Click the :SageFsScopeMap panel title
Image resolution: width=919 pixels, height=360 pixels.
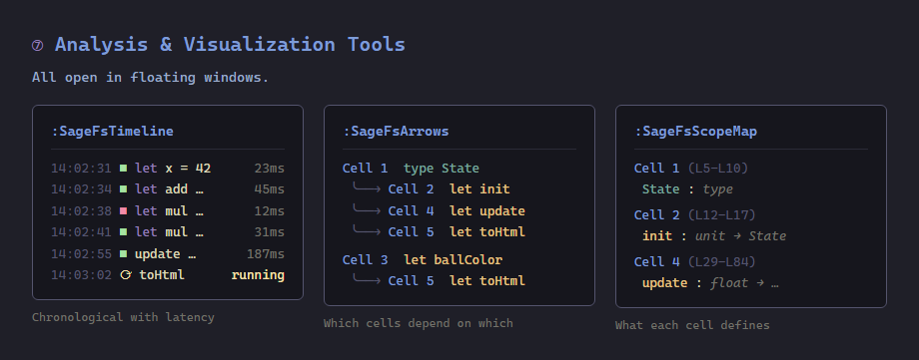pos(695,131)
